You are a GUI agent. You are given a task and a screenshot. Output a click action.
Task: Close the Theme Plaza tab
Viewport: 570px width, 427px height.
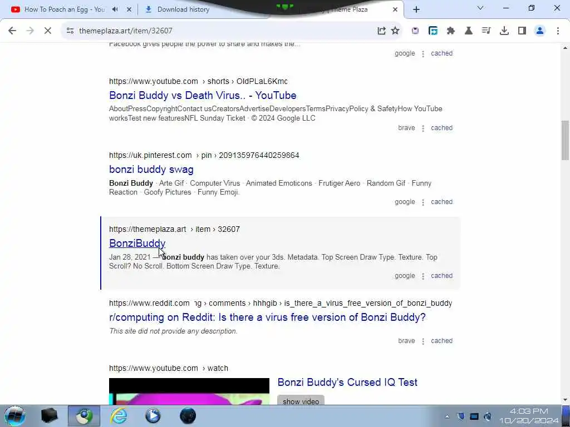pos(395,9)
